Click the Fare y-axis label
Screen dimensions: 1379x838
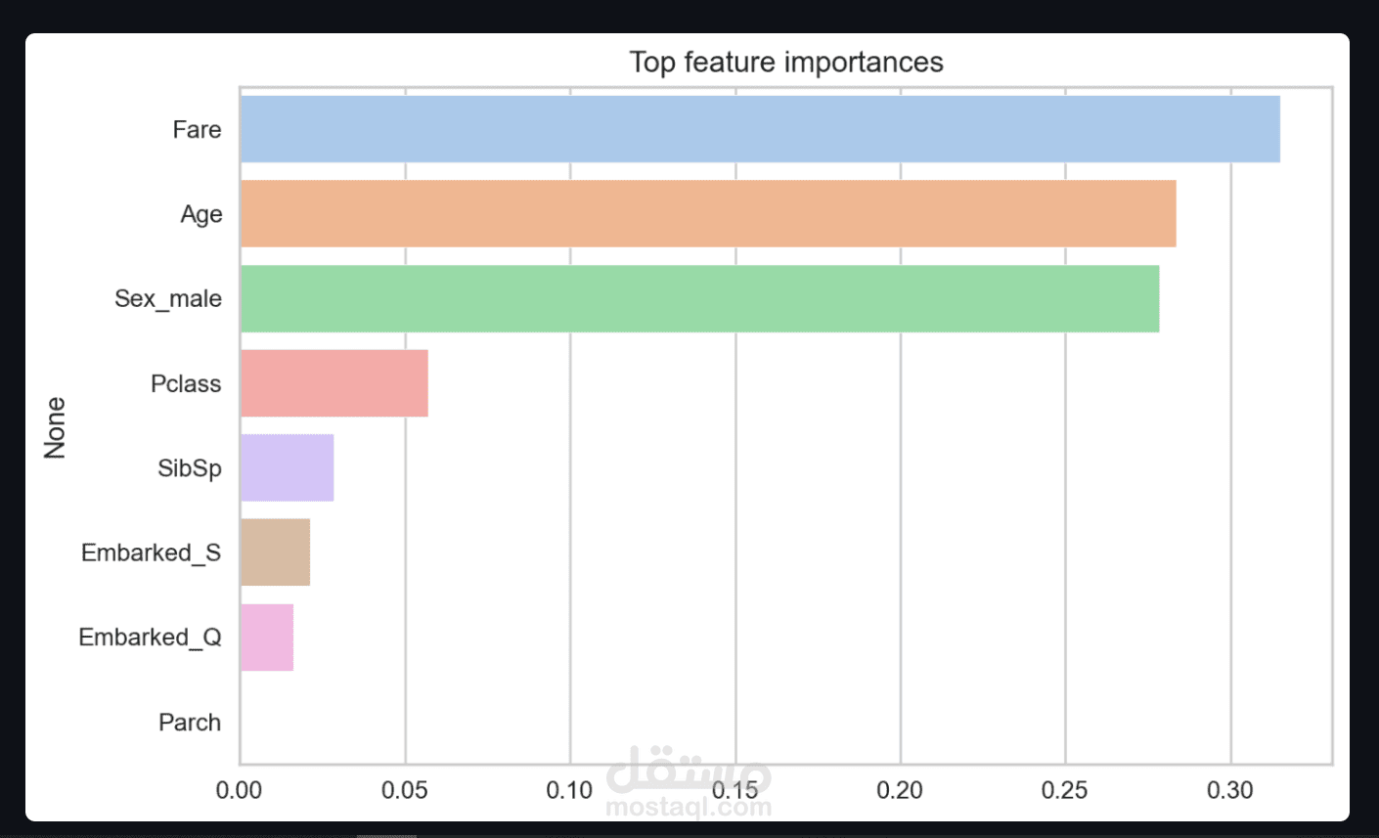(197, 130)
